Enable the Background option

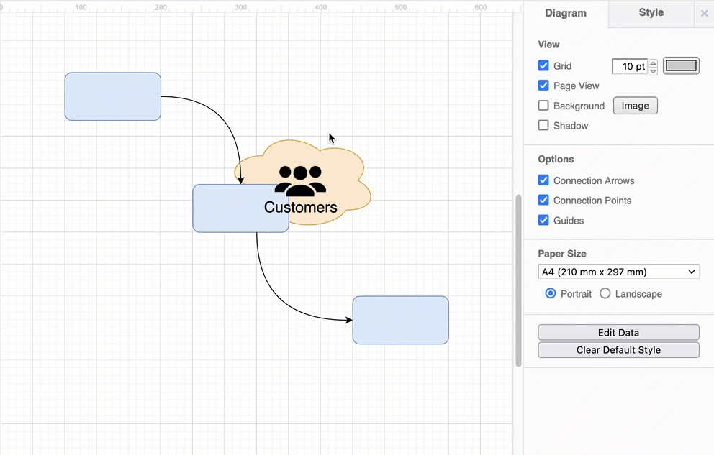pos(543,105)
